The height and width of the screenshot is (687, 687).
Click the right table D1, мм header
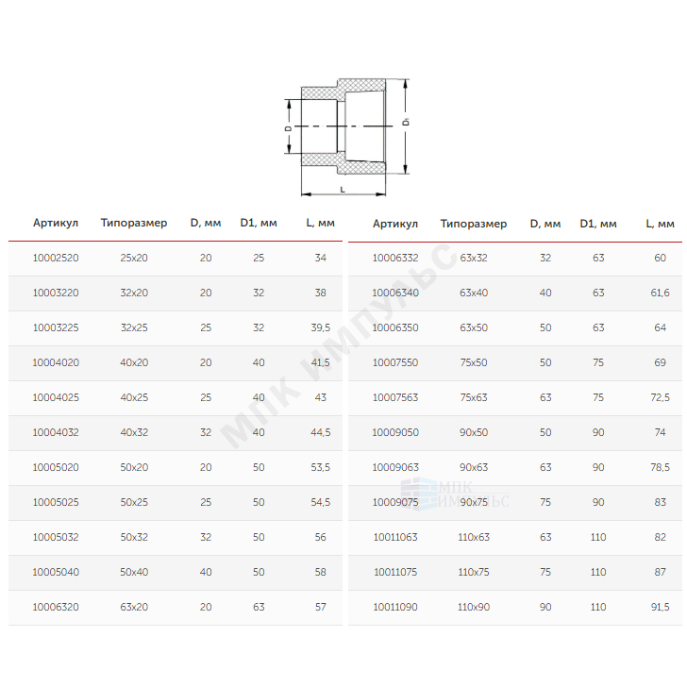coord(598,224)
